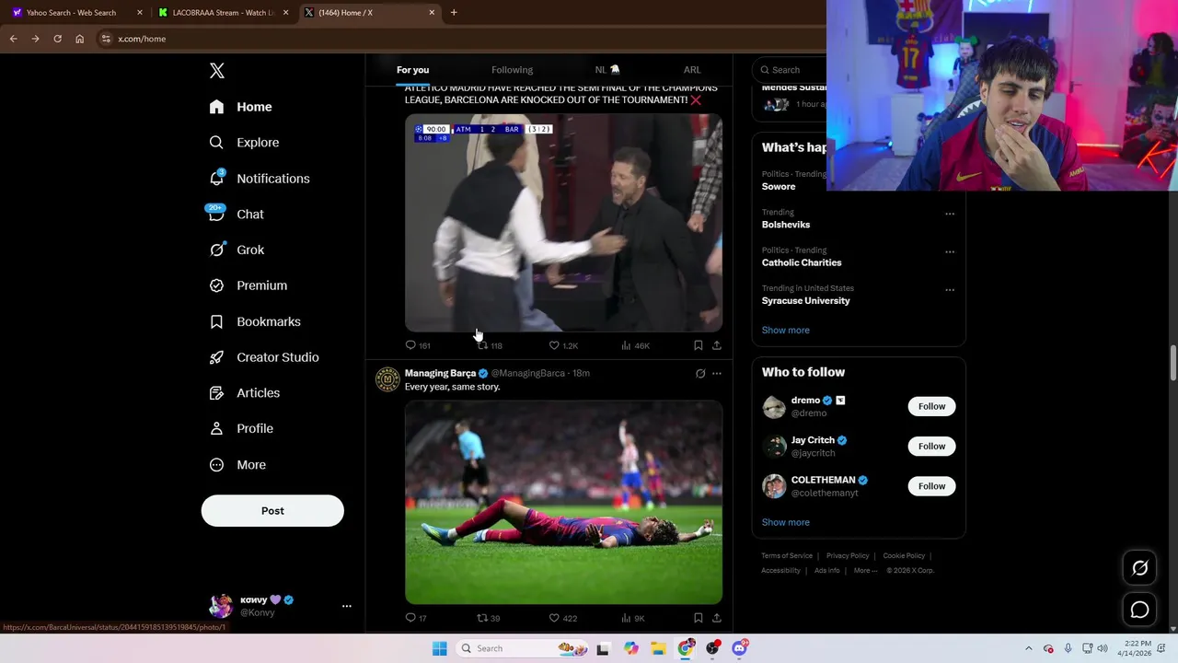This screenshot has width=1178, height=663.
Task: Open Managing Barça profile avatar
Action: (387, 379)
